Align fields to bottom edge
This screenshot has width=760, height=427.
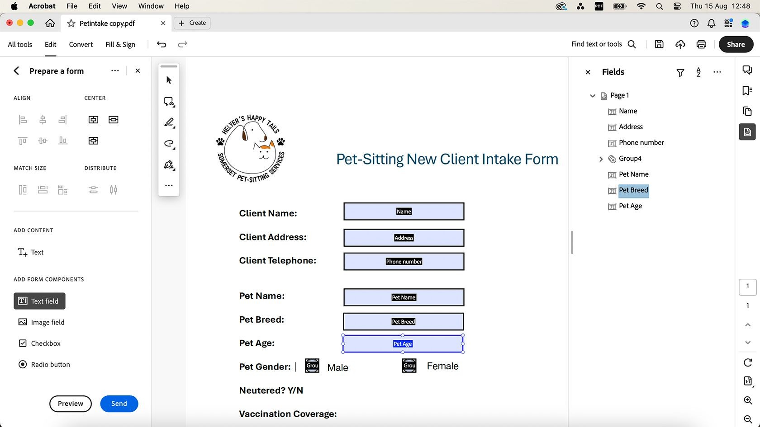63,141
